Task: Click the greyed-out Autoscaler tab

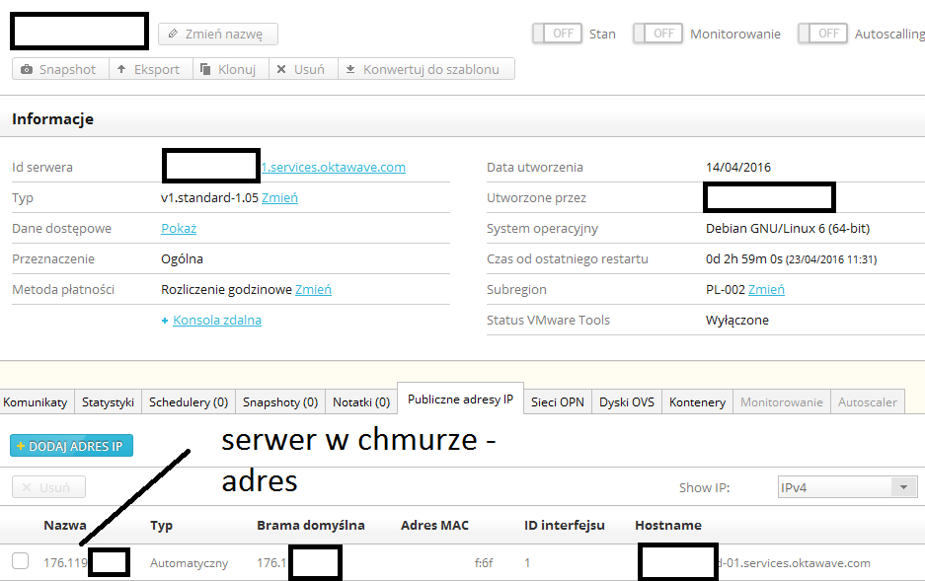Action: point(867,401)
